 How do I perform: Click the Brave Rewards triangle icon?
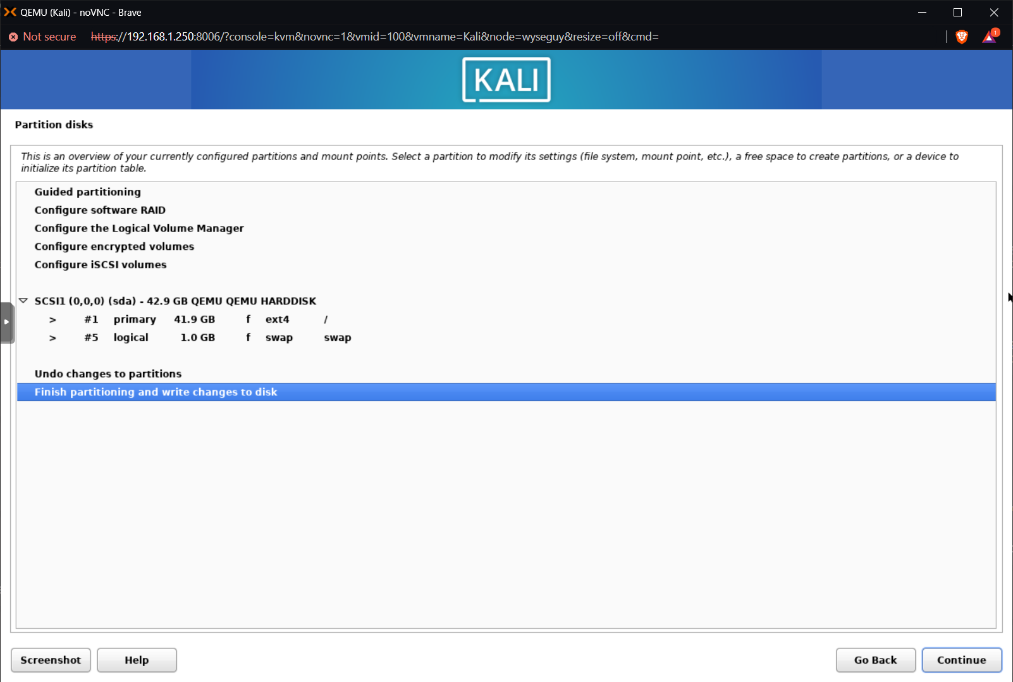click(x=990, y=36)
